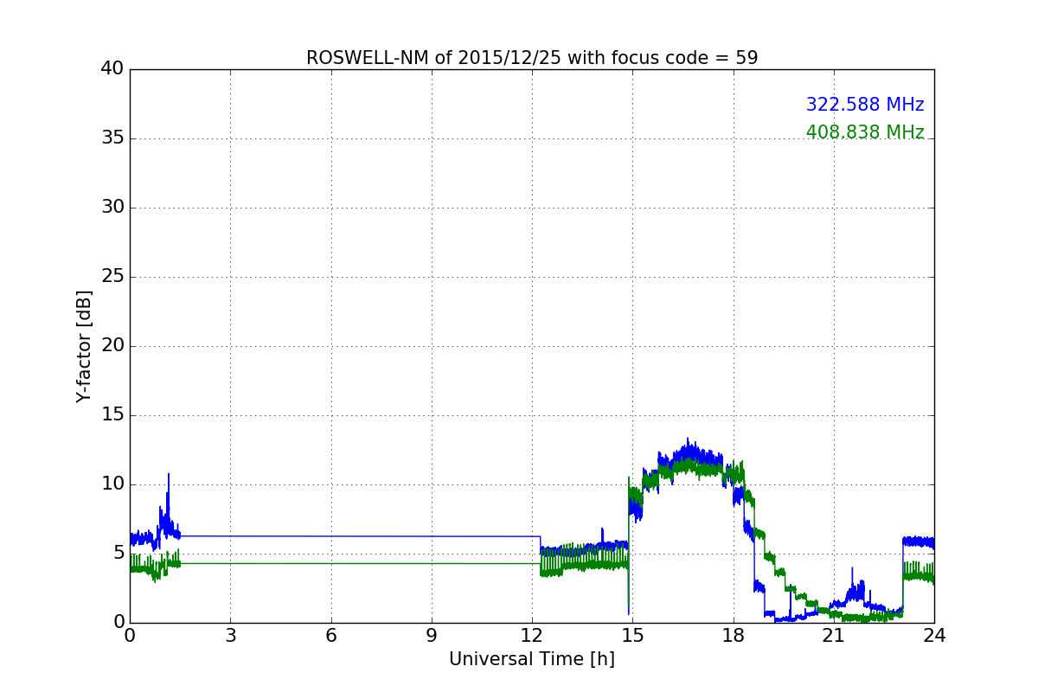
Task: Click the y-axis tick label '30'
Action: tap(112, 208)
